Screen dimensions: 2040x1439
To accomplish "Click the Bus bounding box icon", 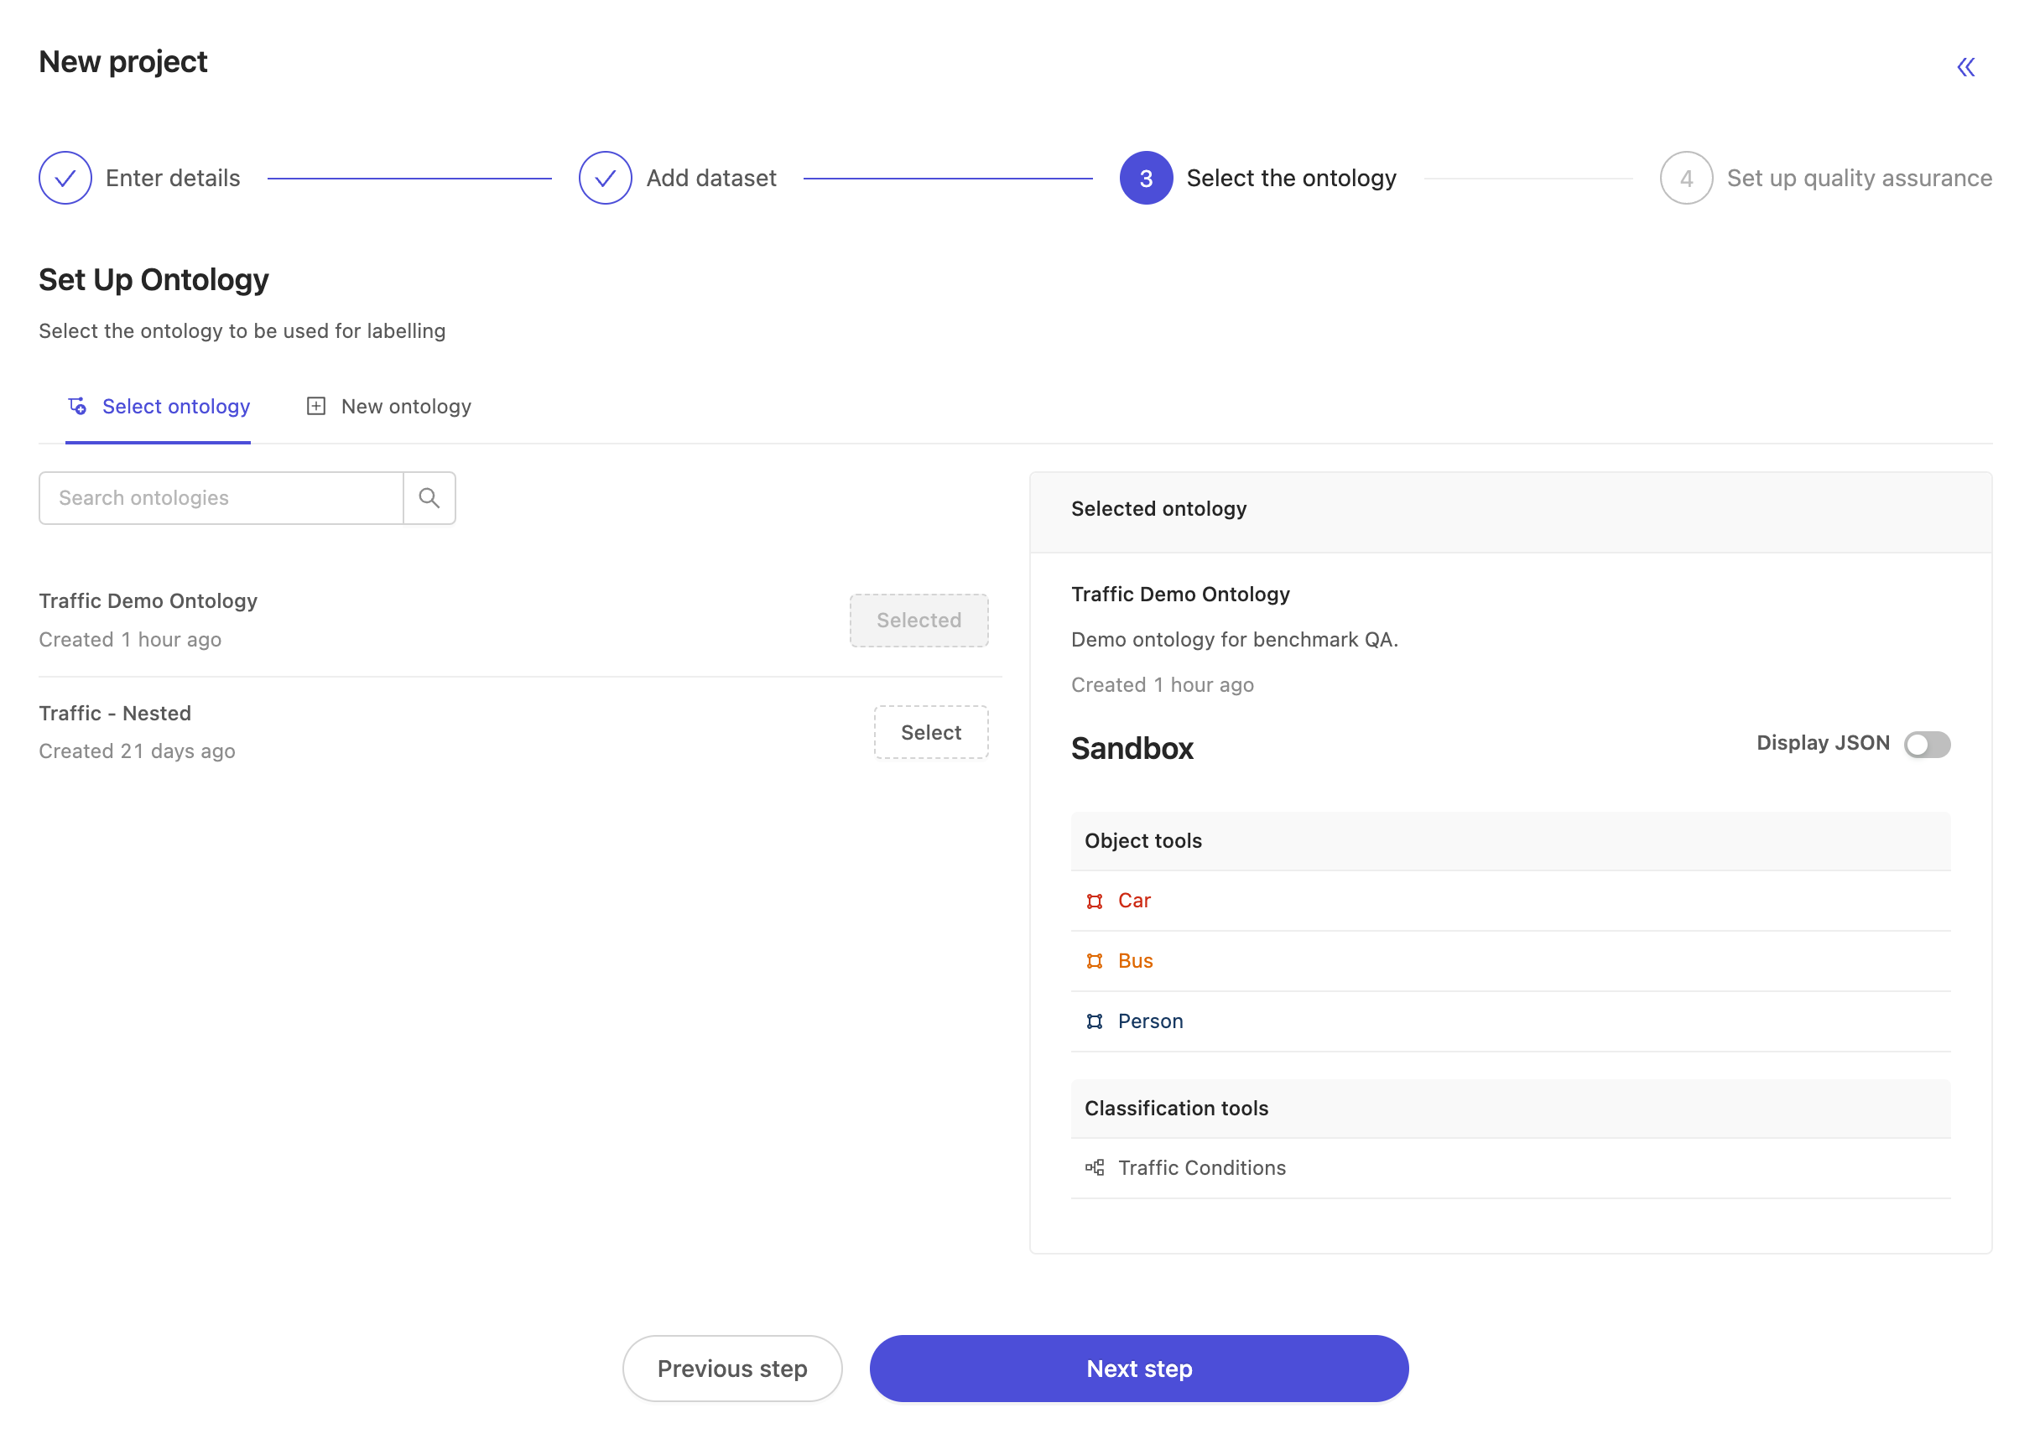I will tap(1094, 961).
